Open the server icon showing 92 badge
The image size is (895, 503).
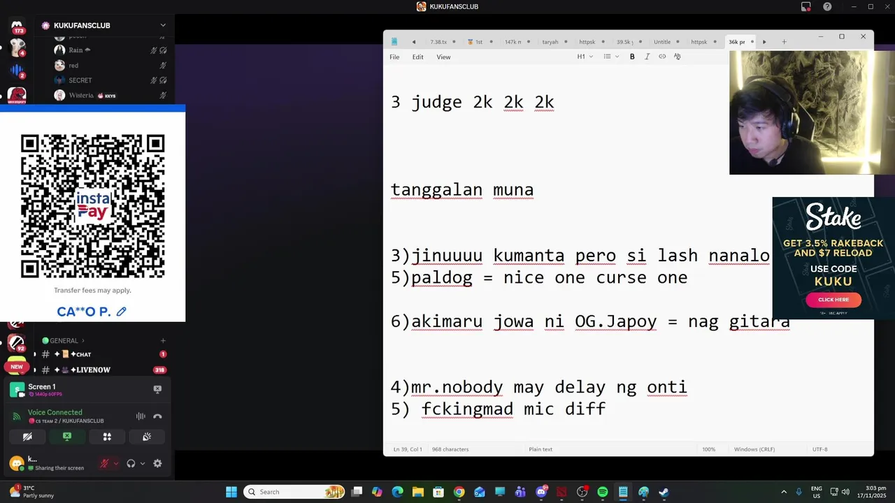click(17, 343)
